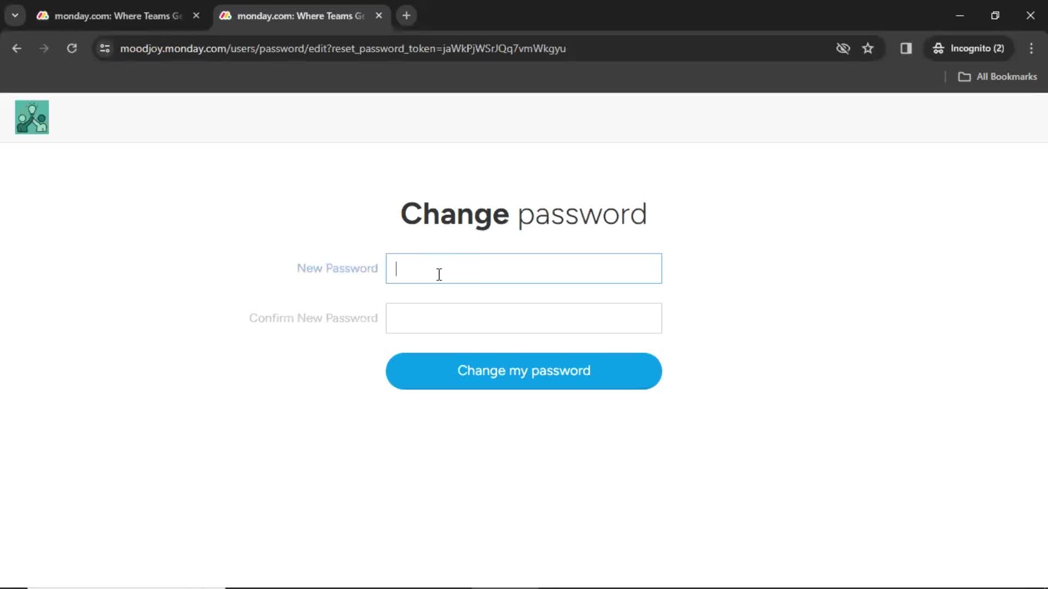
Task: Click the open new tab button
Action: [407, 16]
